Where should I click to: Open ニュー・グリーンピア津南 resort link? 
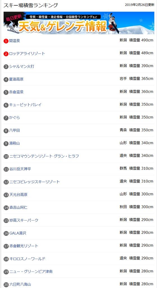31,271
